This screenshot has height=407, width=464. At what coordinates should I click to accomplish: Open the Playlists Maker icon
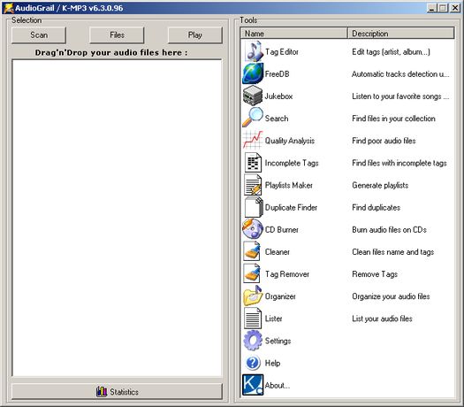253,185
